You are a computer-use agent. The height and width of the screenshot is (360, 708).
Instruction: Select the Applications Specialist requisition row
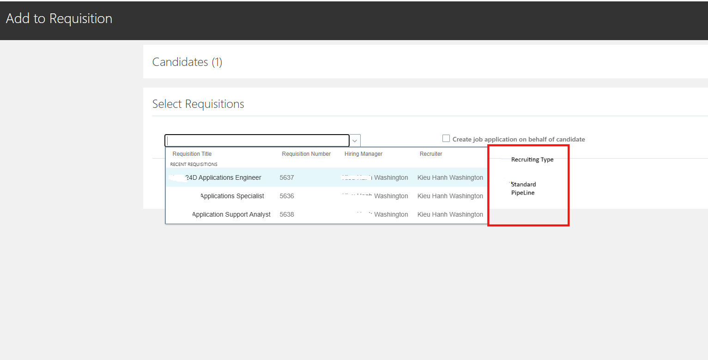(232, 195)
